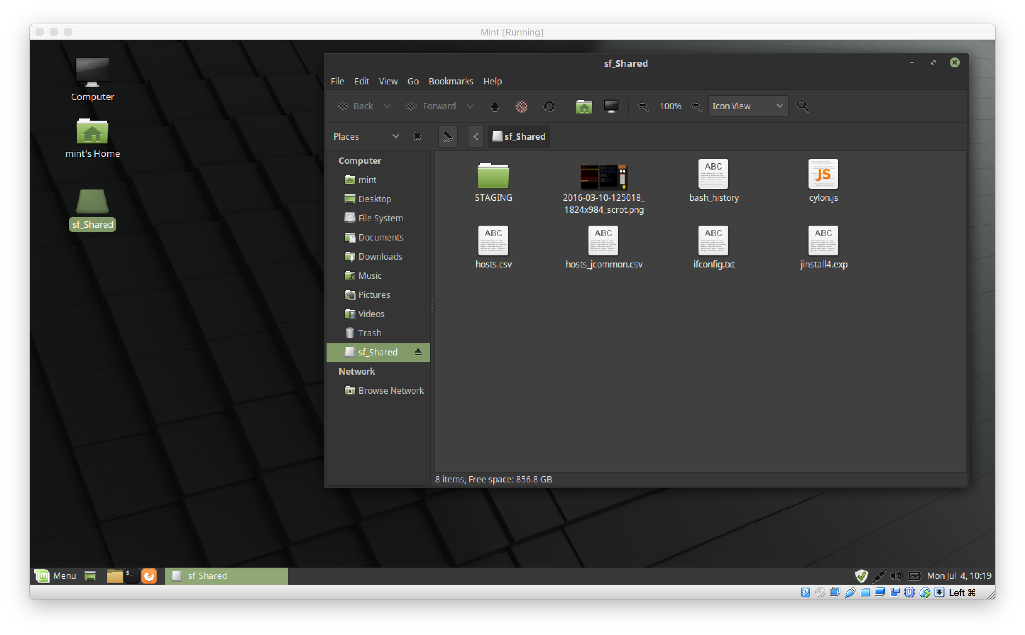Go to File System in sidebar
The width and height of the screenshot is (1025, 635).
378,218
